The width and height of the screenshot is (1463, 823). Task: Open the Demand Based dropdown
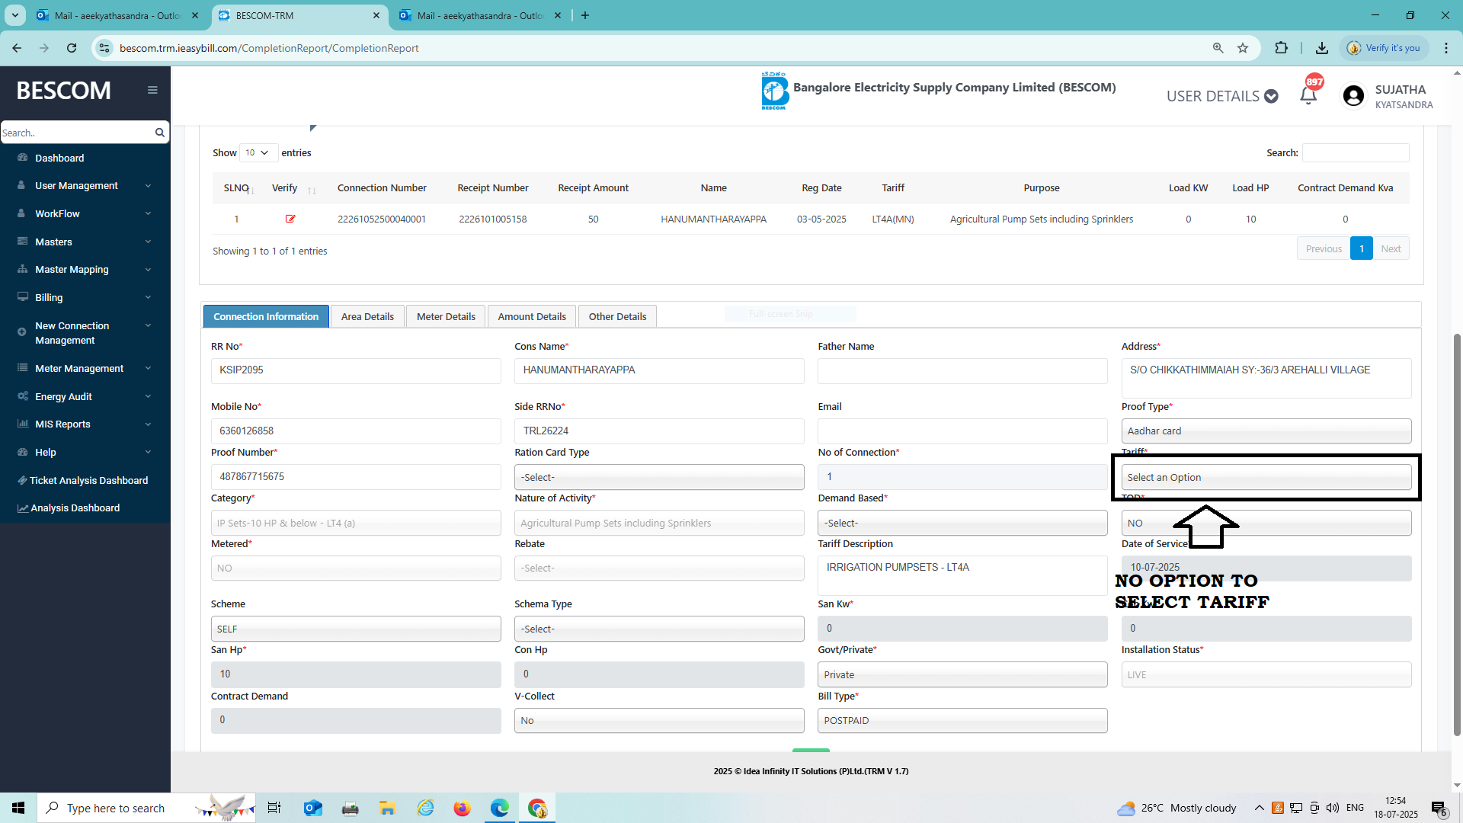(x=962, y=523)
